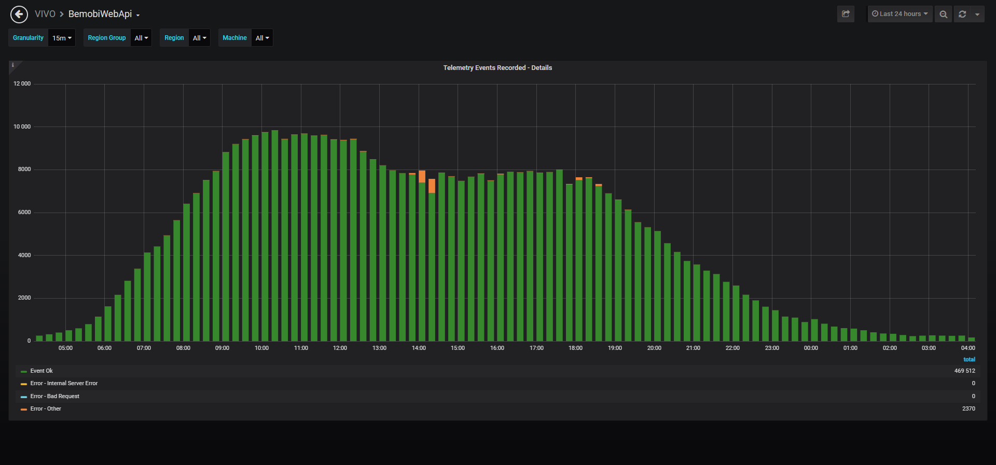The width and height of the screenshot is (996, 465).
Task: Click the Error - Other total value 2370
Action: pos(969,409)
